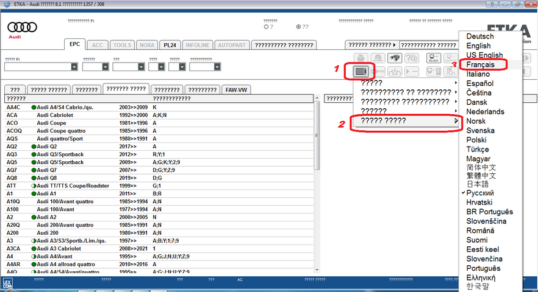Viewport: 538px width, 292px height.
Task: Select the 'Audi Q2' model row
Action: point(159,147)
